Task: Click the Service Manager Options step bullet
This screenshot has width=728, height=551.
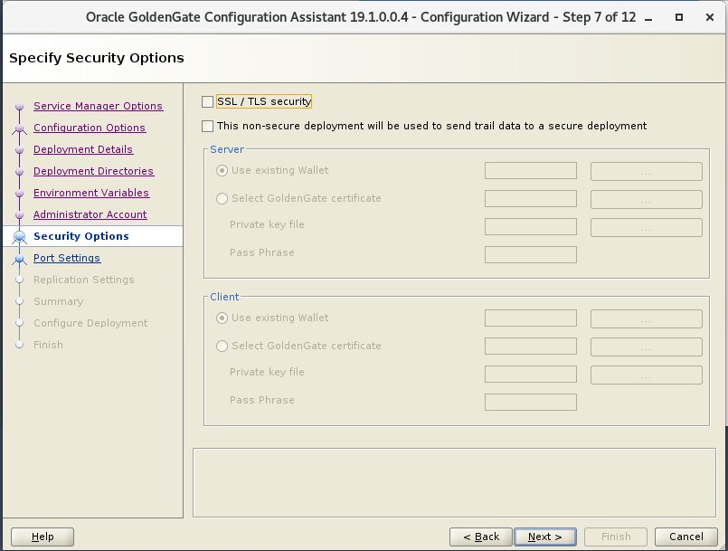Action: pos(19,107)
